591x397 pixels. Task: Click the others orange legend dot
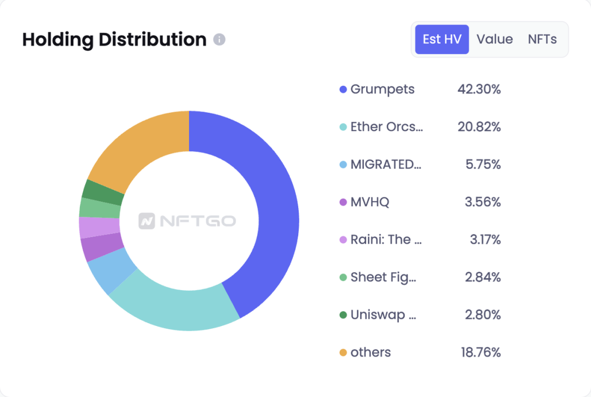(343, 352)
